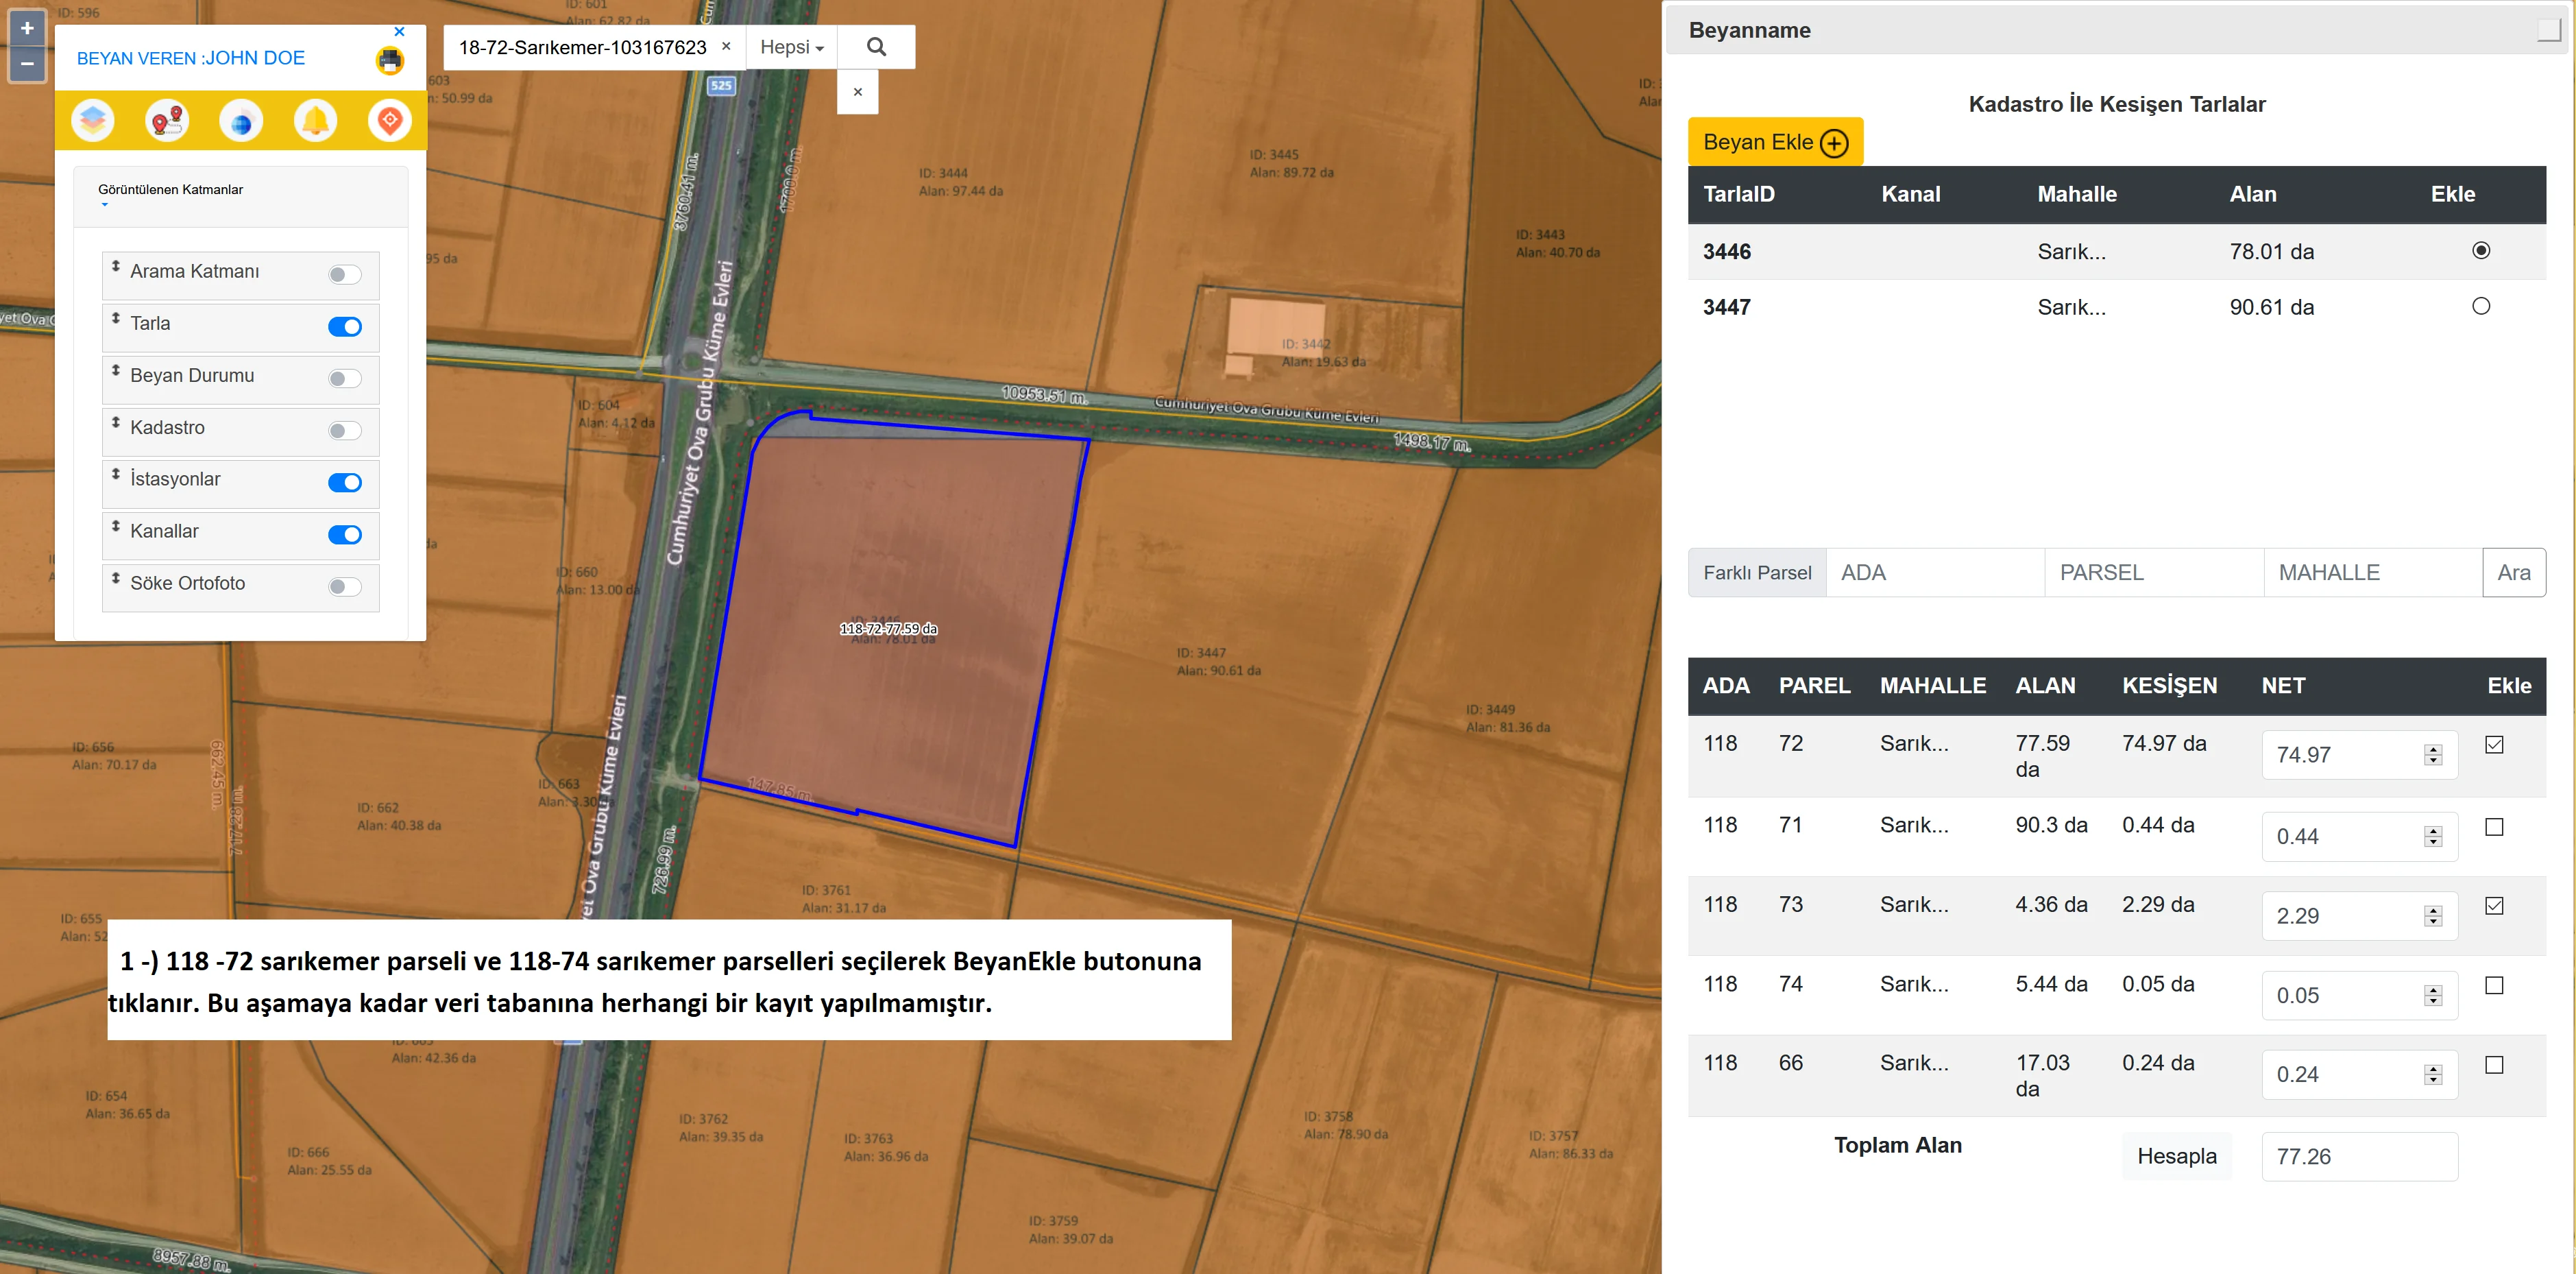Click the blue globe icon
Image resolution: width=2576 pixels, height=1274 pixels.
click(x=241, y=121)
